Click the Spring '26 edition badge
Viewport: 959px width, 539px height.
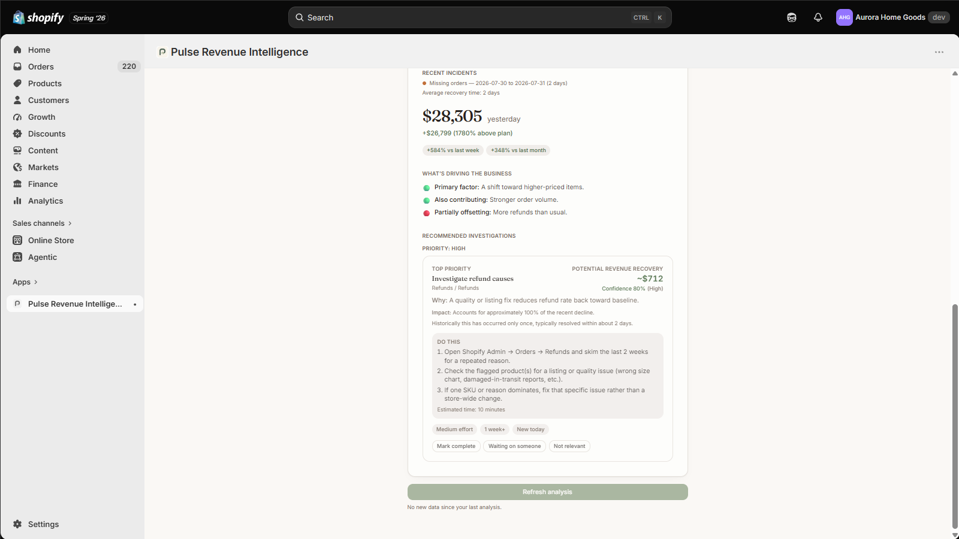(x=89, y=18)
